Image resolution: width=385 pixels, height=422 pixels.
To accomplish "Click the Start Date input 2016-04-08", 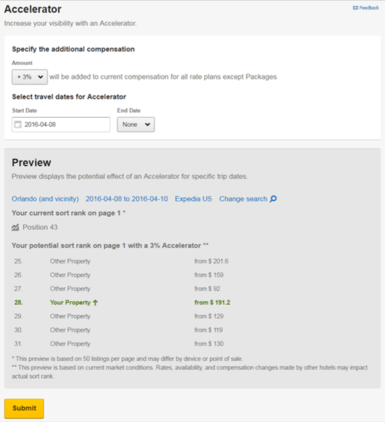I will 61,125.
